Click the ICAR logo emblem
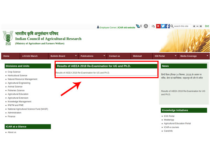The height and width of the screenshot is (157, 210). [8, 38]
